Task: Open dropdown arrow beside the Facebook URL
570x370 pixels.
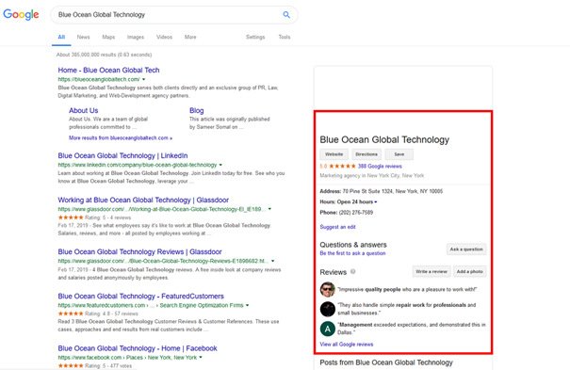Action: click(x=201, y=358)
